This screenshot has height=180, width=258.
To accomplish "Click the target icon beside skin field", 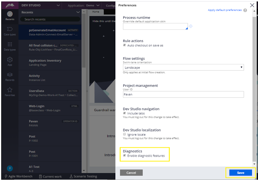I will [191, 26].
